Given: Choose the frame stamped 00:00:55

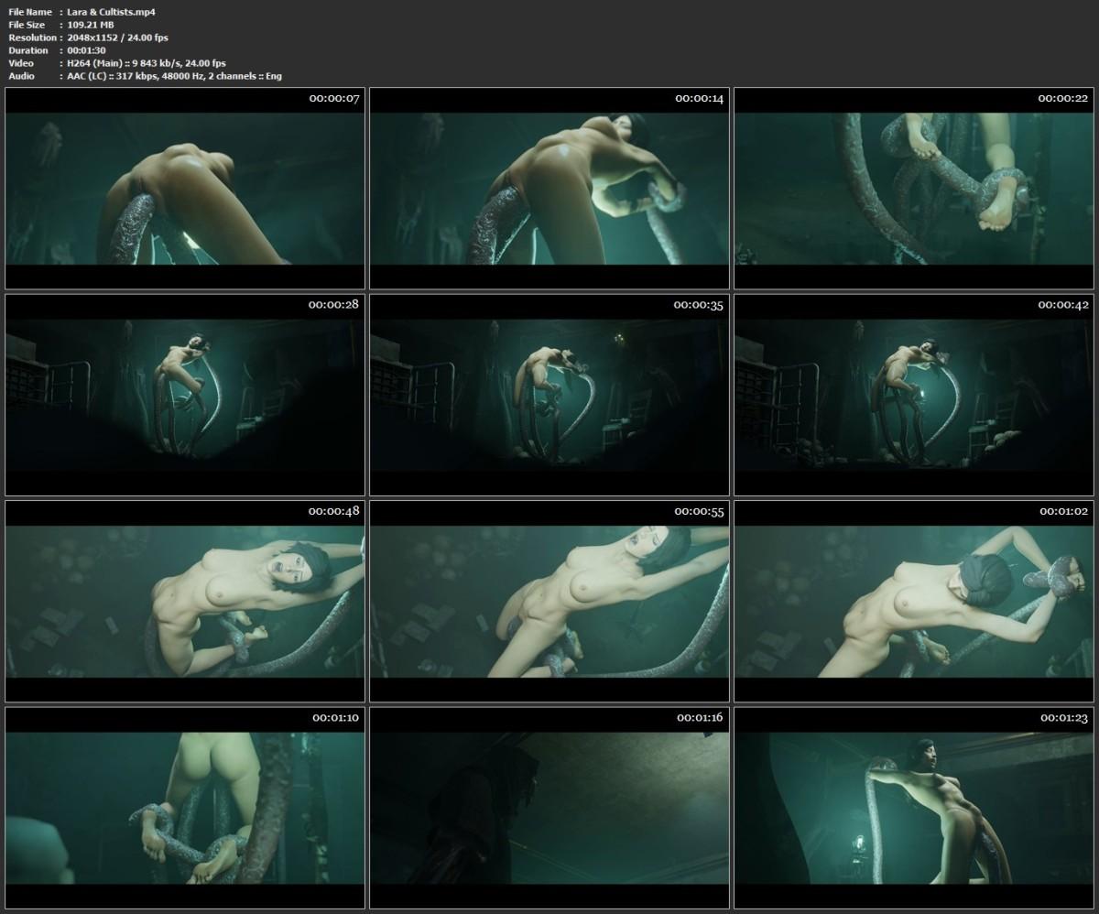Looking at the screenshot, I should point(549,601).
